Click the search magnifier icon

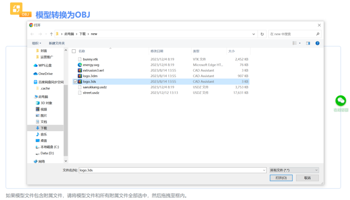318,34
